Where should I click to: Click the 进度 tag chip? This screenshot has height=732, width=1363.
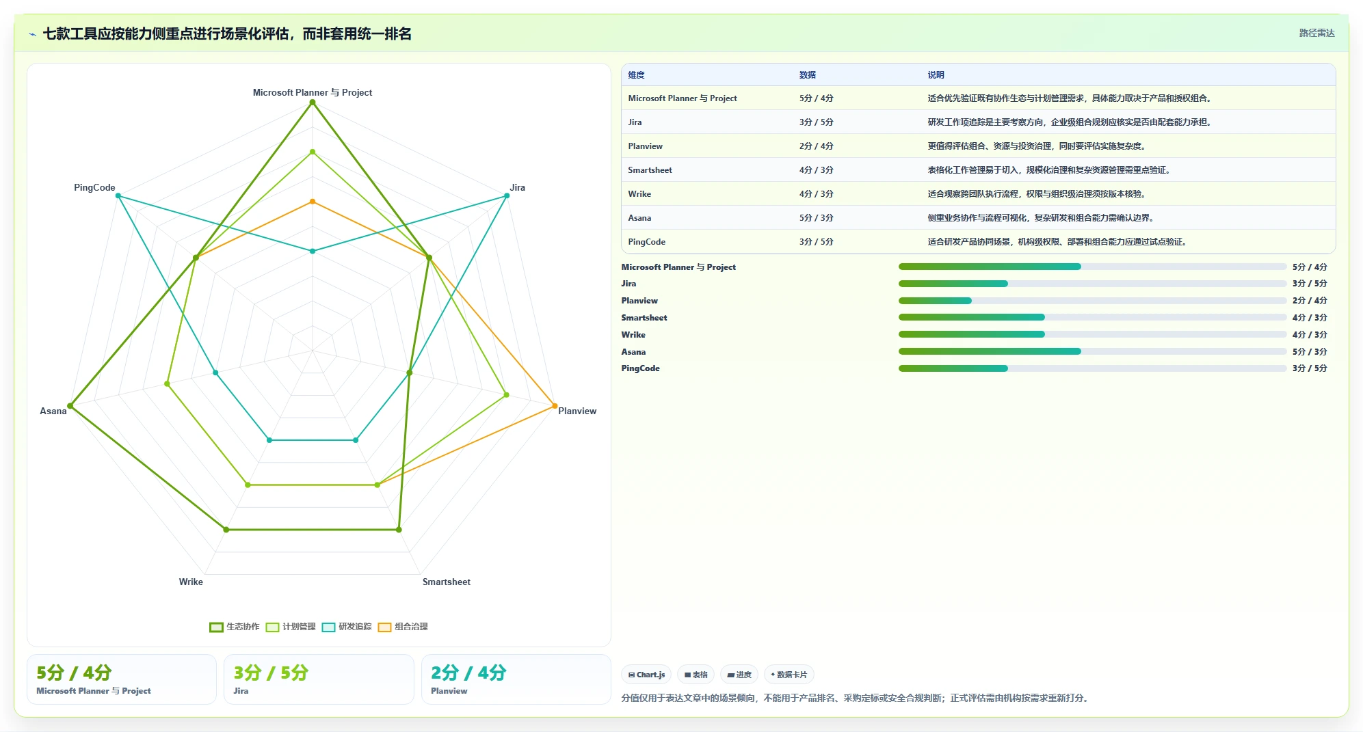[739, 675]
